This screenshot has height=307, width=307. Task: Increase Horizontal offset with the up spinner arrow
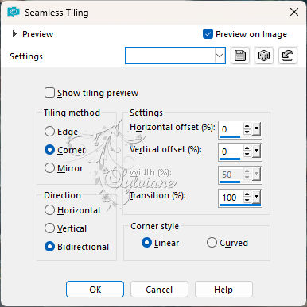[247, 126]
